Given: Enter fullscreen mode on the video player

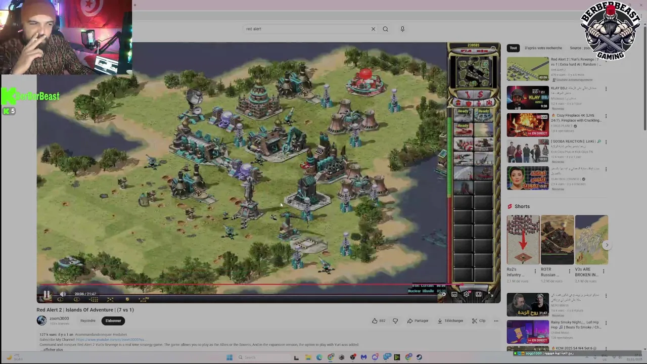Looking at the screenshot, I should pos(490,294).
